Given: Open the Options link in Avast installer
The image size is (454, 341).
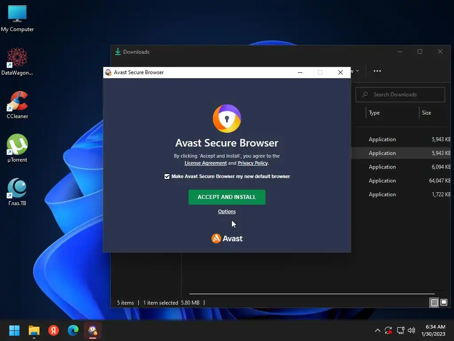Looking at the screenshot, I should click(x=227, y=211).
